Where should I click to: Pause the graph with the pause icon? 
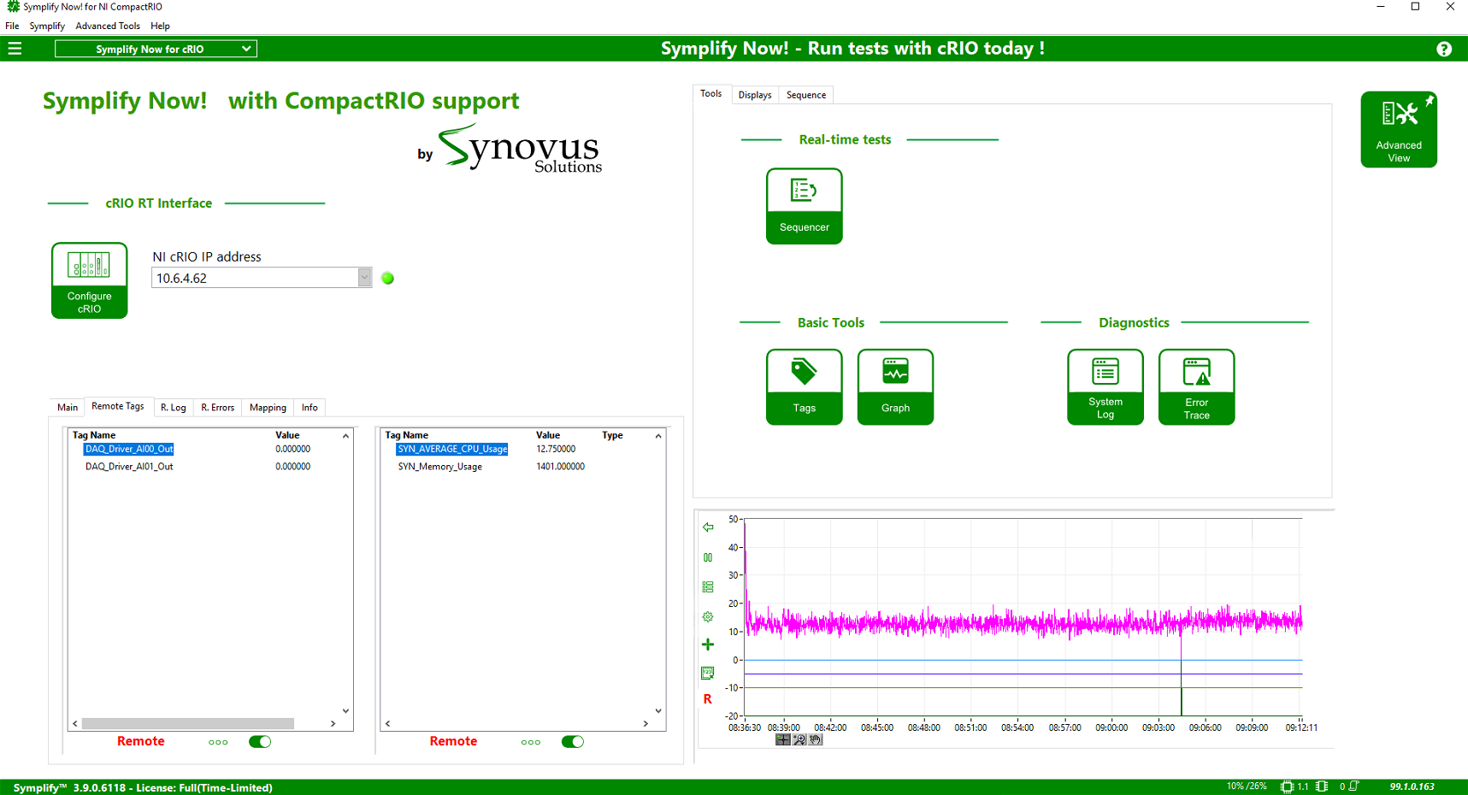click(708, 557)
